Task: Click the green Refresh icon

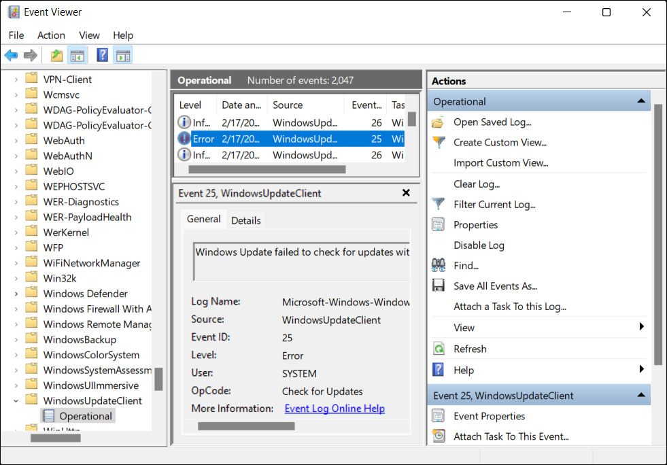Action: (439, 349)
